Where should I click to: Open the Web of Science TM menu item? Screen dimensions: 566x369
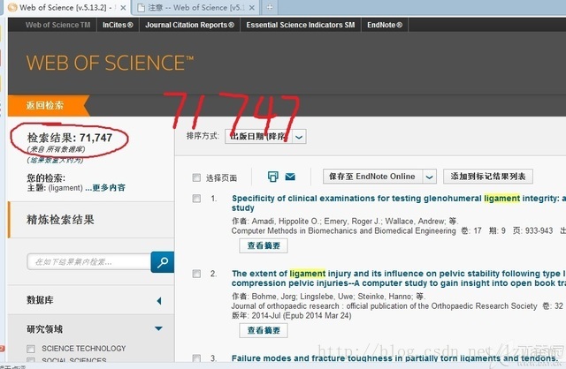tap(57, 25)
